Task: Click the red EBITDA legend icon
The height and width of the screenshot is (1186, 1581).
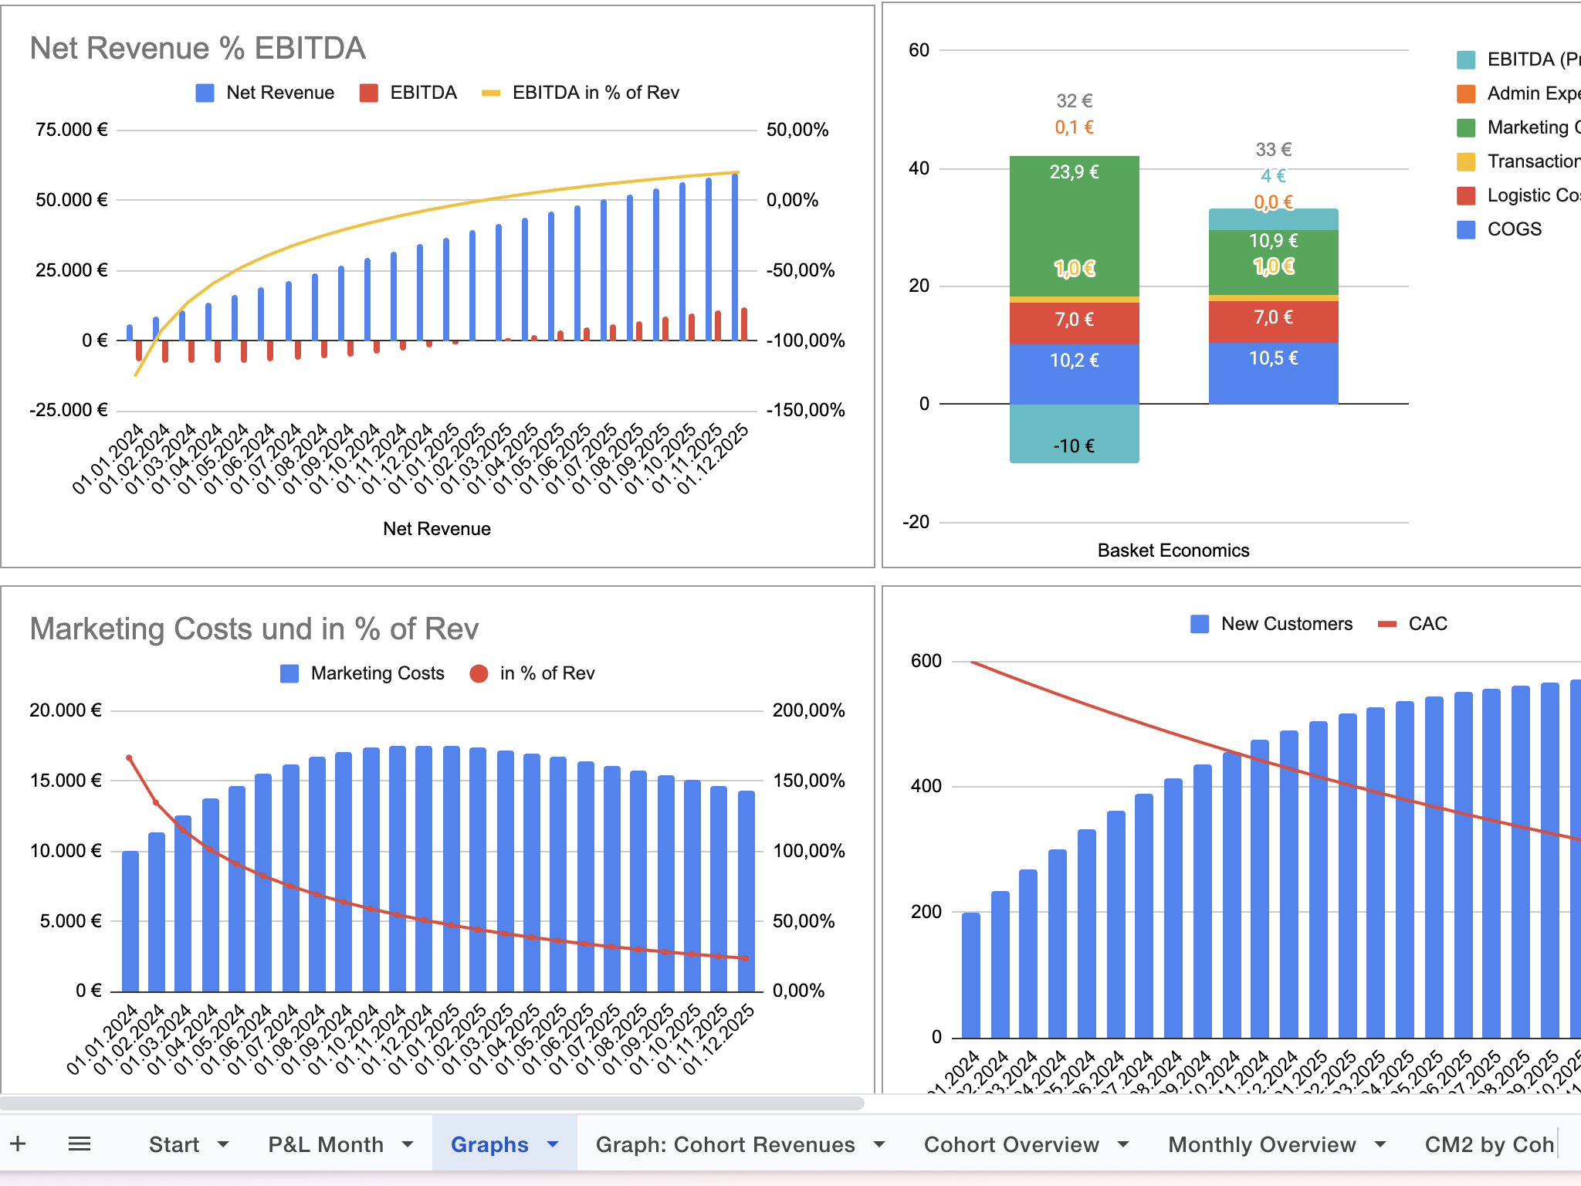Action: pos(369,93)
